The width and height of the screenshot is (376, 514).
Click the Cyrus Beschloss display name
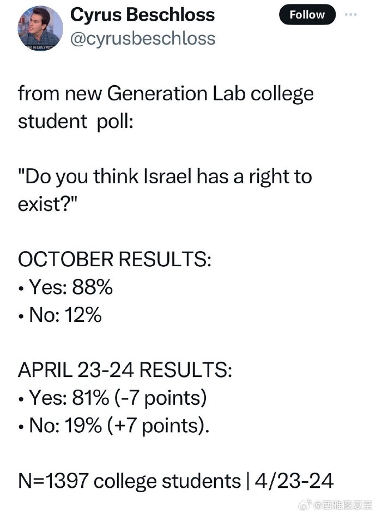142,15
